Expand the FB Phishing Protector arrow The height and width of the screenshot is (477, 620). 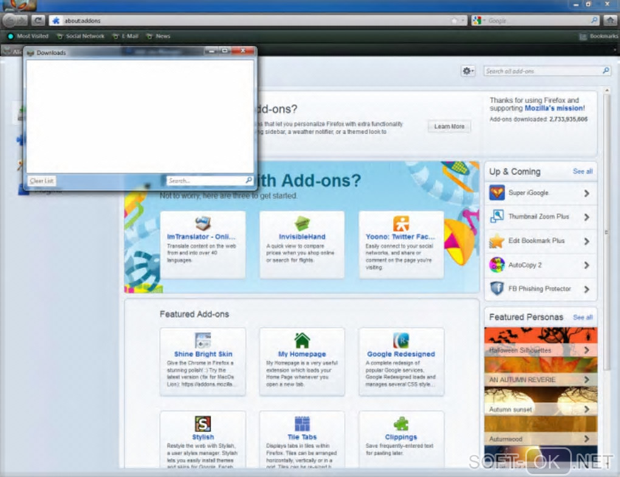587,290
